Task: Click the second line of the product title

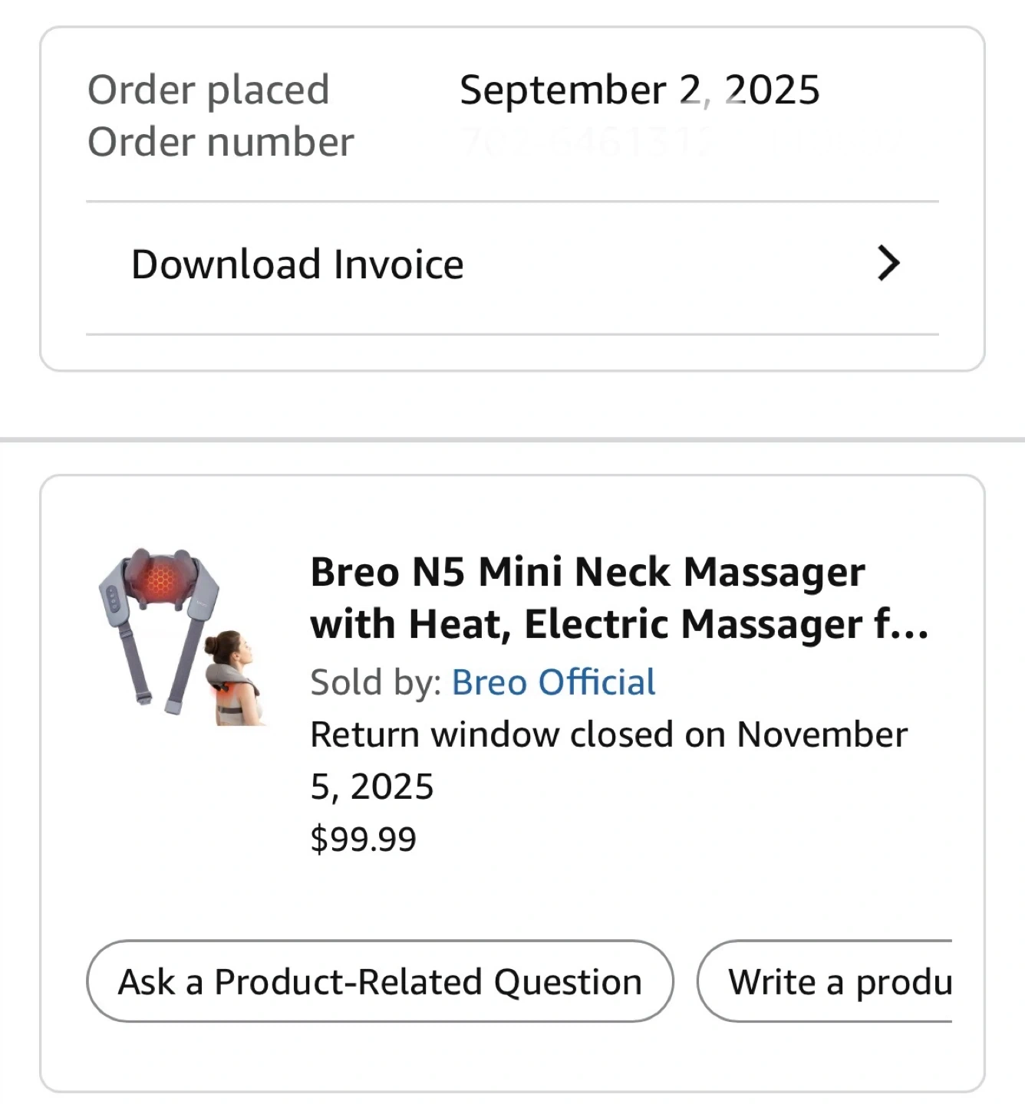Action: point(618,624)
